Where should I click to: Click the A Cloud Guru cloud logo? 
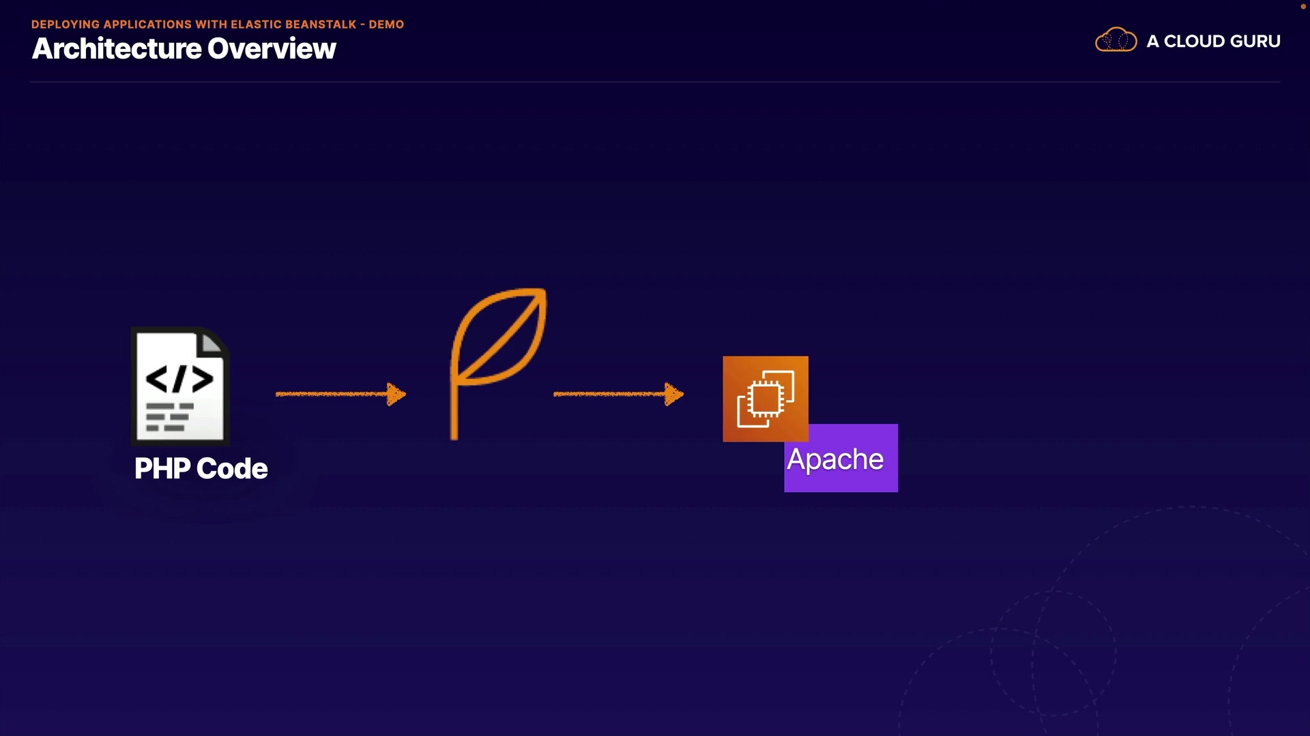[x=1116, y=40]
